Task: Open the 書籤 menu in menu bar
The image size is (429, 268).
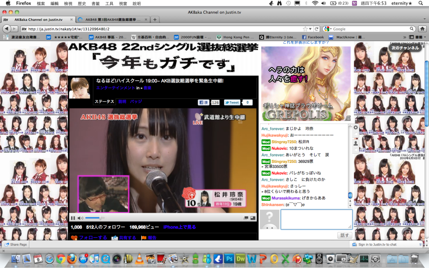Action: click(x=96, y=3)
